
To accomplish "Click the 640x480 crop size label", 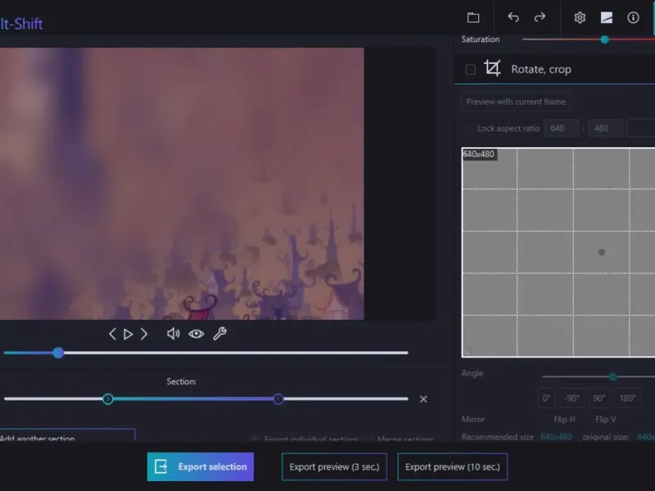I will 479,154.
